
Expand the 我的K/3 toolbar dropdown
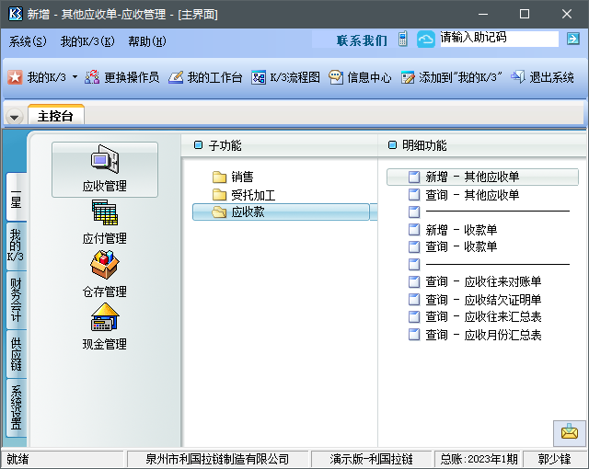(75, 78)
